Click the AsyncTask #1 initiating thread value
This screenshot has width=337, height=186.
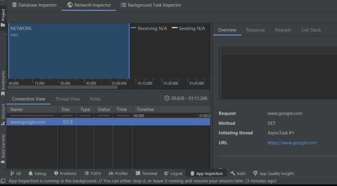click(x=281, y=133)
